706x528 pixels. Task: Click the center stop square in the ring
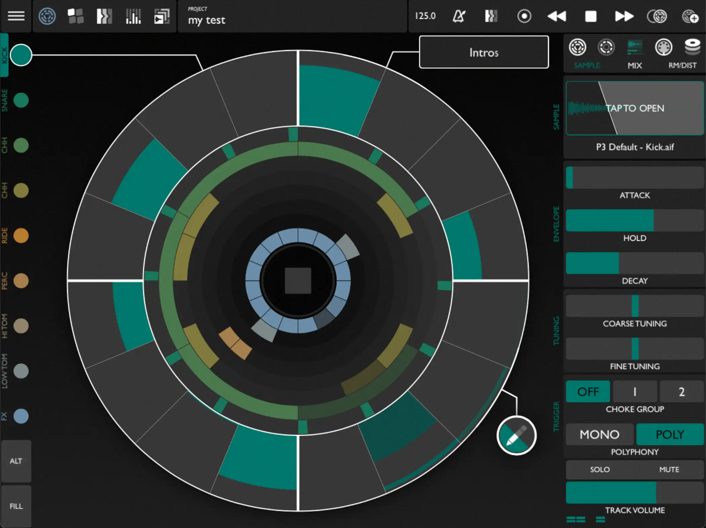click(298, 281)
